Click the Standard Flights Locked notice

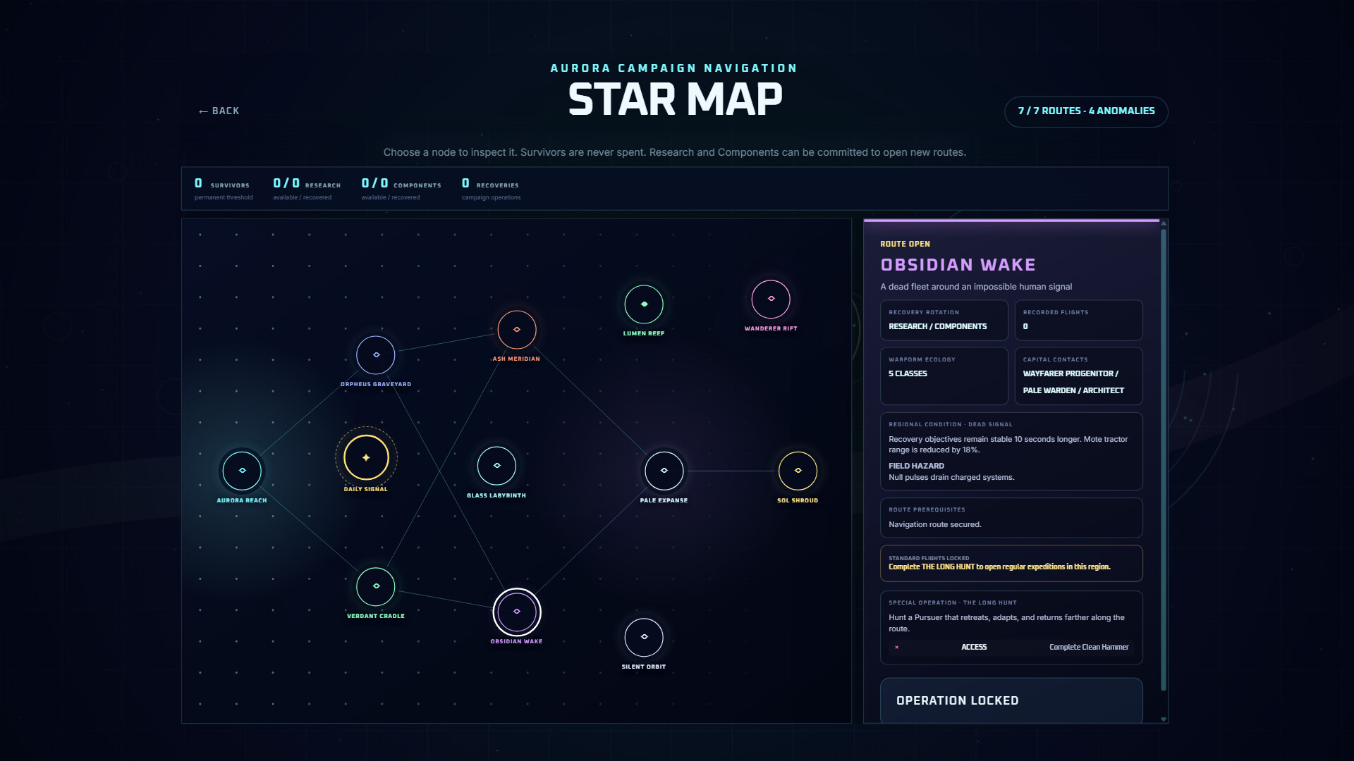[1011, 563]
